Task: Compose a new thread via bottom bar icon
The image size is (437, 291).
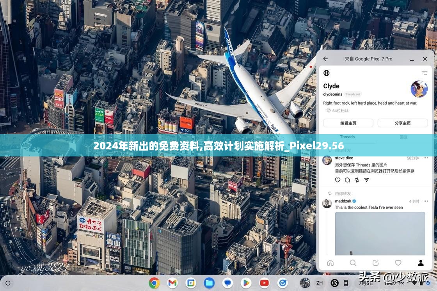Action: tap(375, 263)
